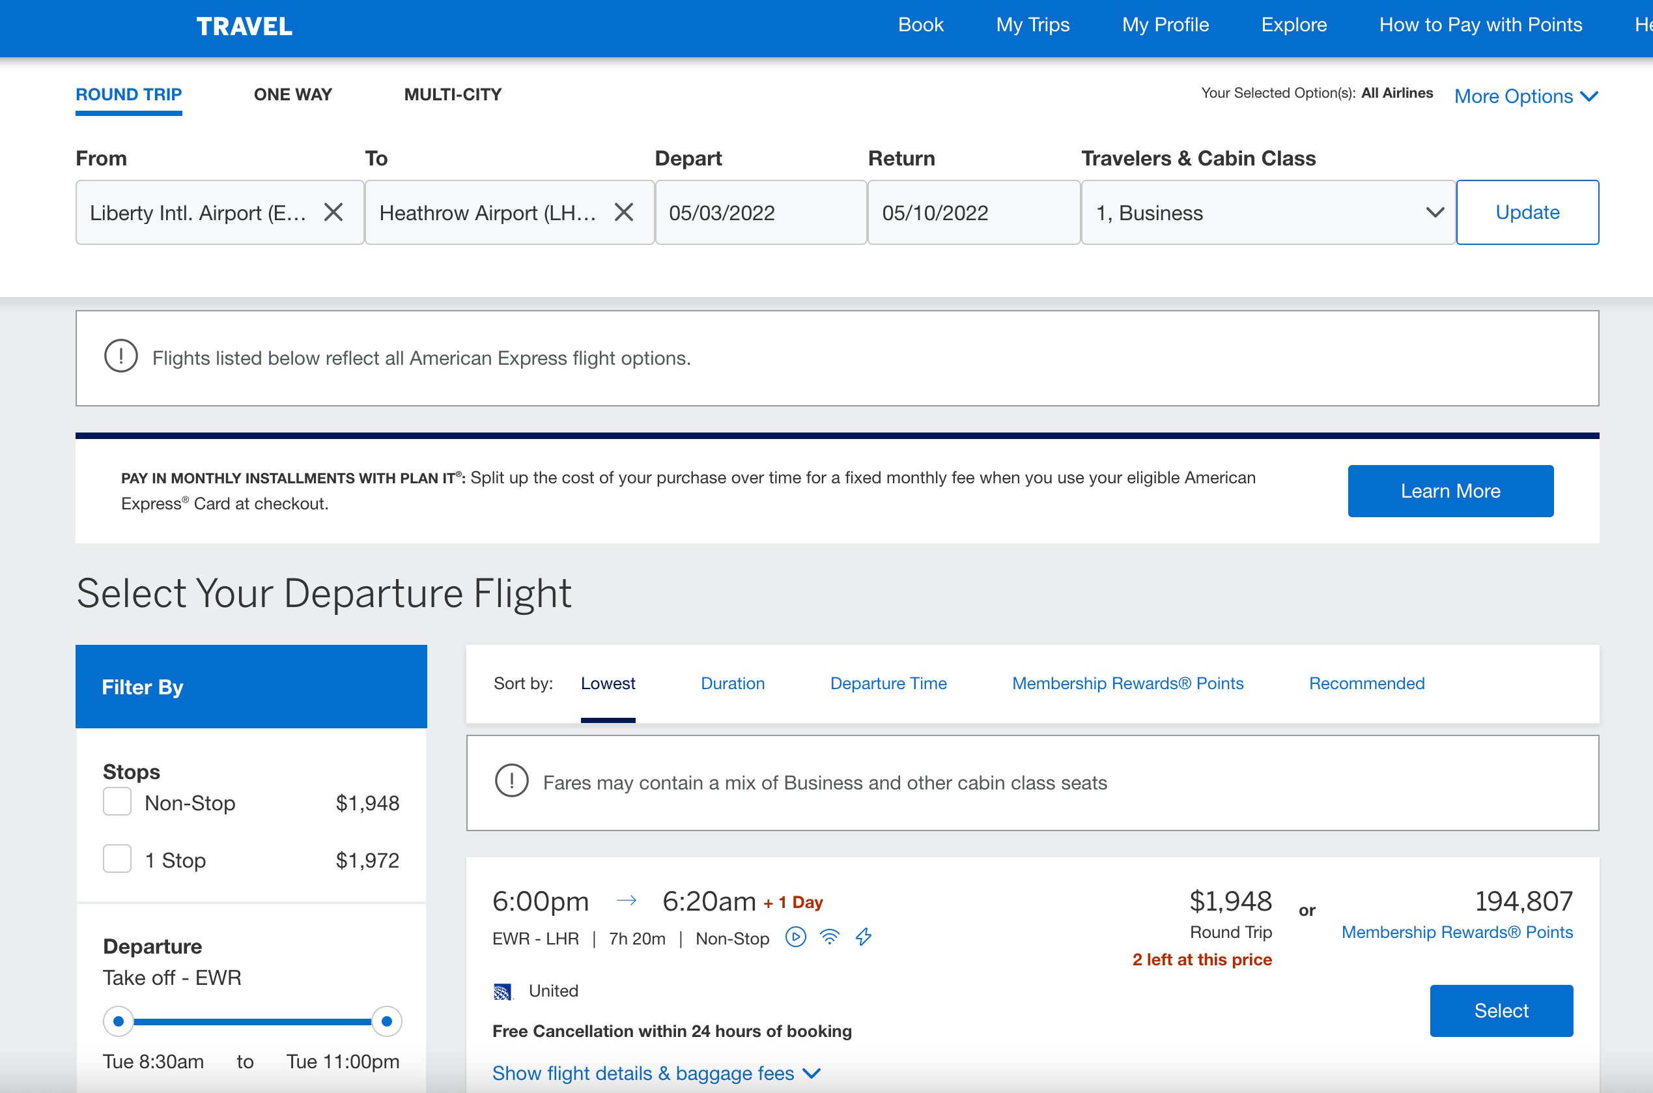Sort flights by Duration

tap(733, 684)
